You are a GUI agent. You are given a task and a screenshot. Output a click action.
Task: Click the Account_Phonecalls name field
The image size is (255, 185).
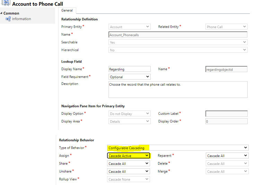click(178, 35)
